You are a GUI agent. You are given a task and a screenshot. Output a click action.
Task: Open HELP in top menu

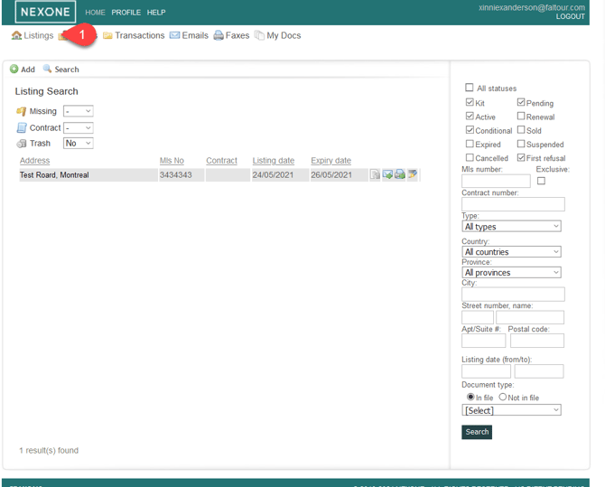point(156,13)
